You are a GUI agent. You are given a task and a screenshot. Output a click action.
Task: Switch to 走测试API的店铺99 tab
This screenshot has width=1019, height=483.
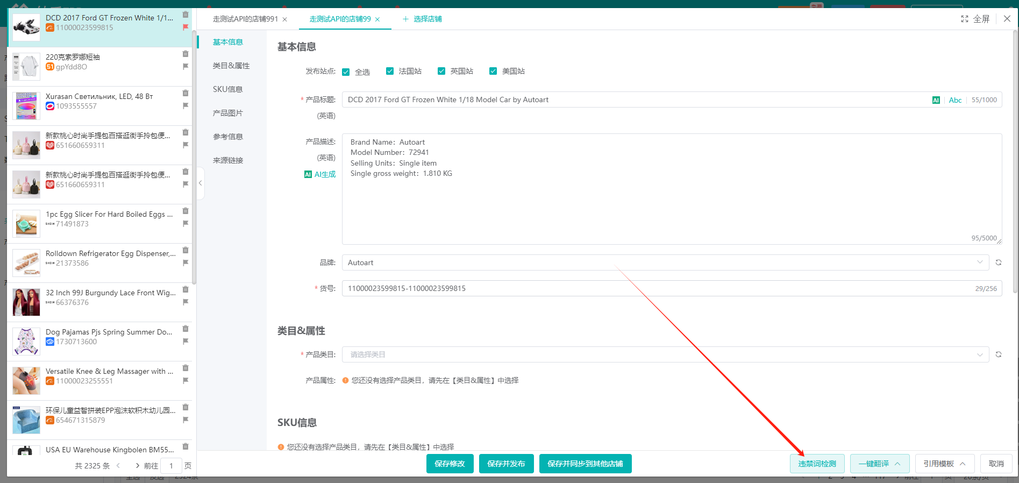pyautogui.click(x=340, y=19)
